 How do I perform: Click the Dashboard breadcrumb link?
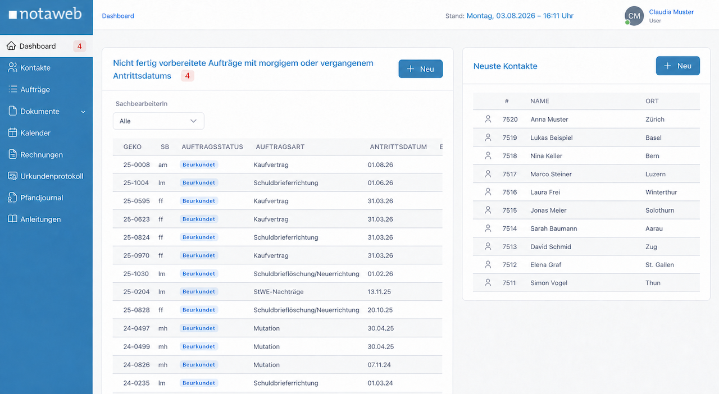(118, 16)
